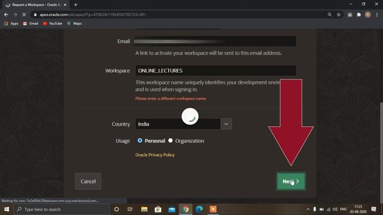Click the microphone tray icon
This screenshot has height=215, width=383.
[x=315, y=210]
